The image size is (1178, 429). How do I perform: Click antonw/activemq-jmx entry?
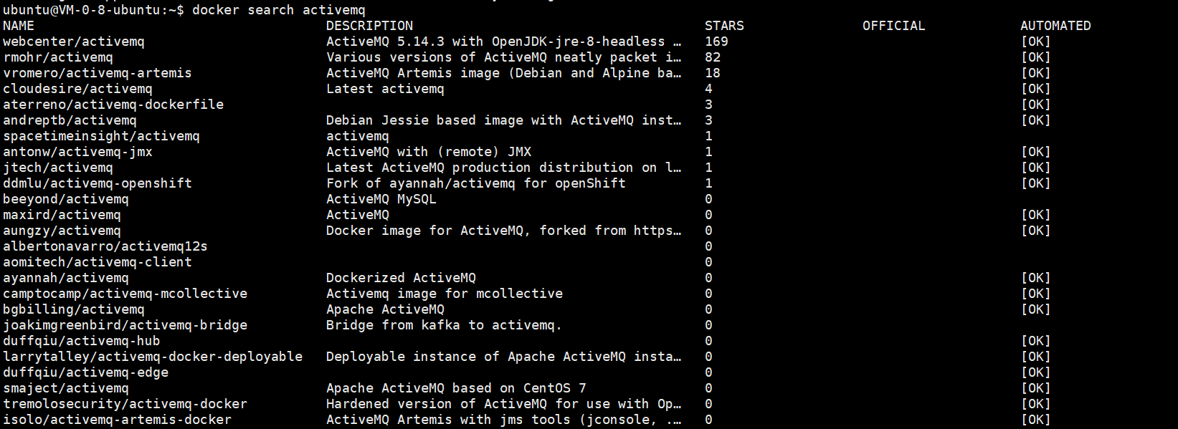(x=77, y=152)
